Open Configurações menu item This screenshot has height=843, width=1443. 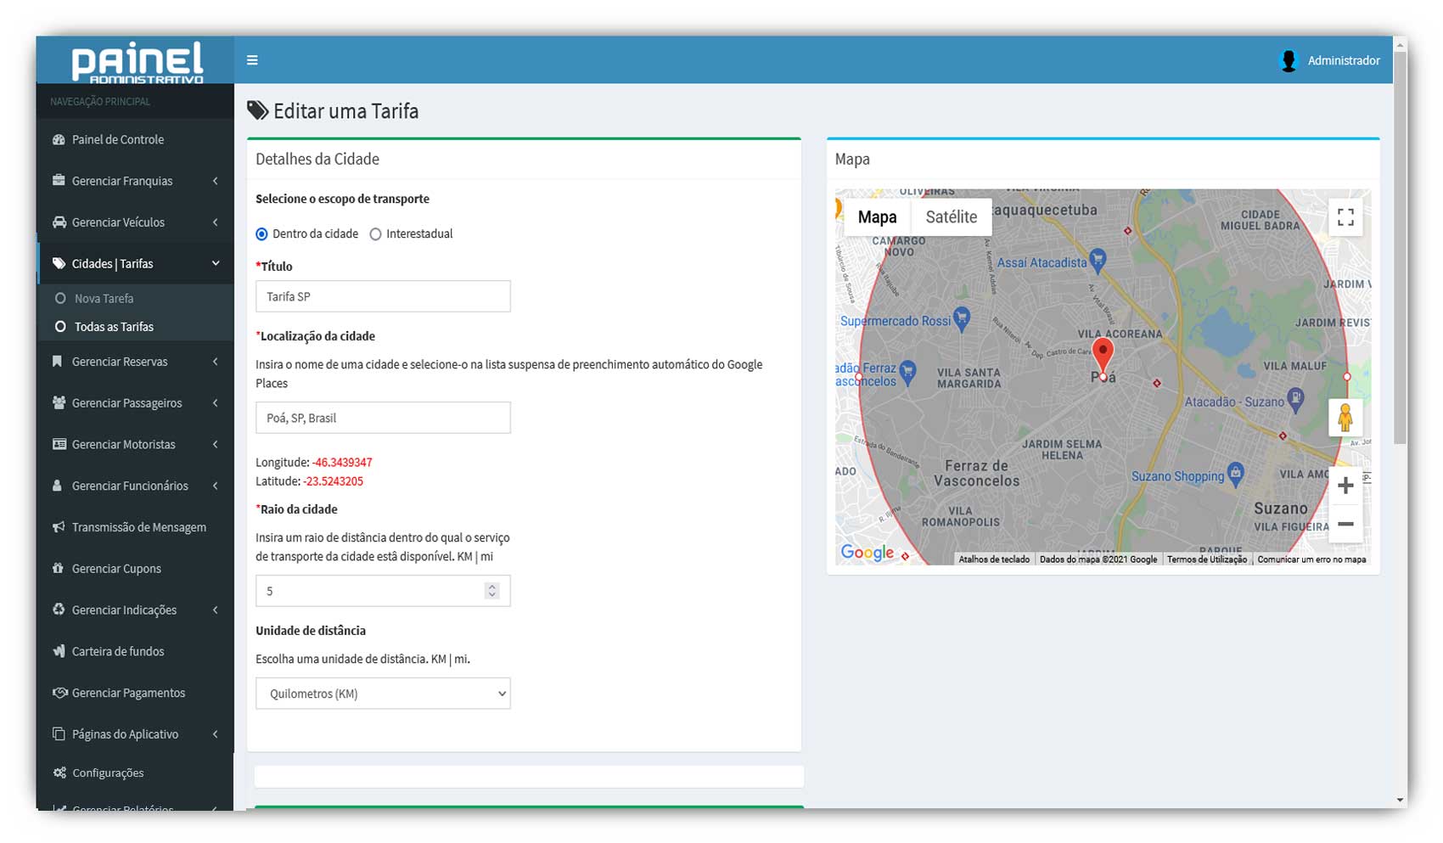(136, 773)
